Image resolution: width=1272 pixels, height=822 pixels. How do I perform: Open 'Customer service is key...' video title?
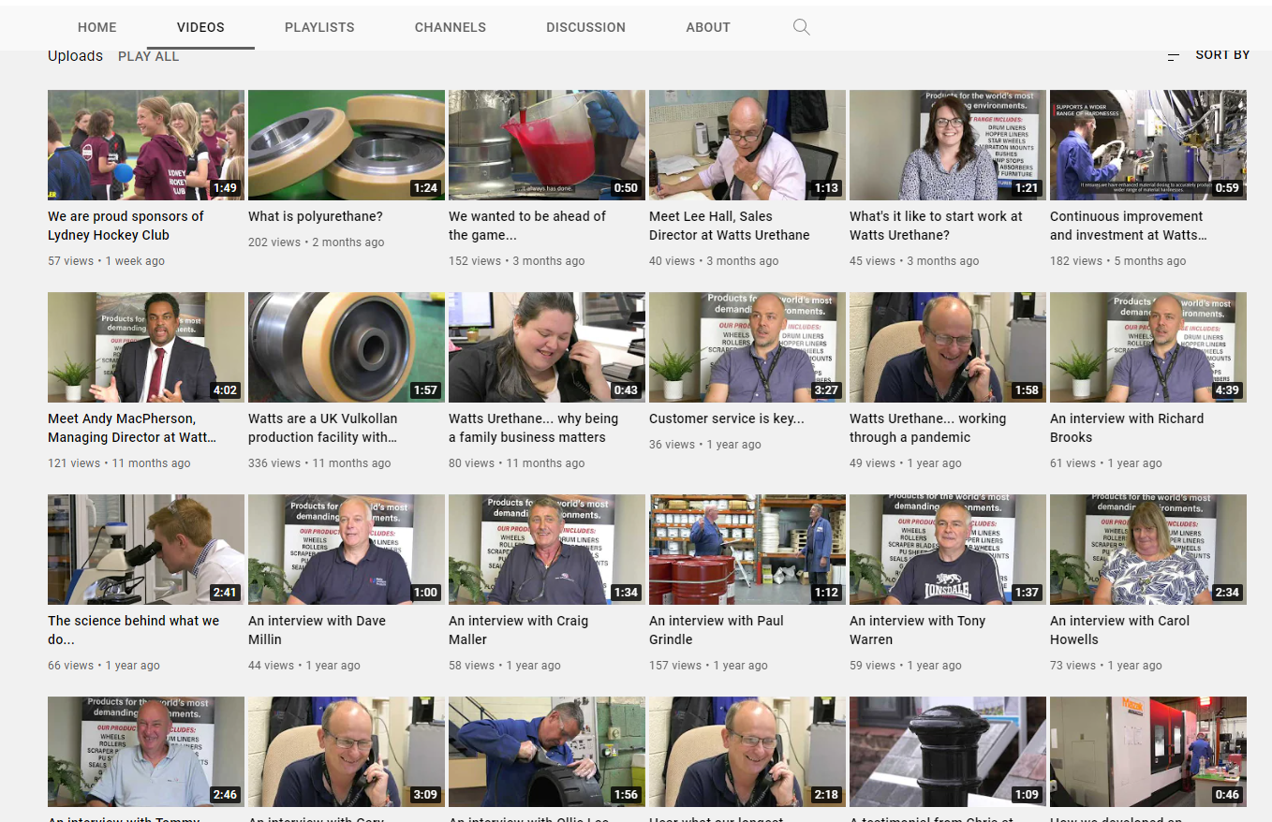(727, 418)
